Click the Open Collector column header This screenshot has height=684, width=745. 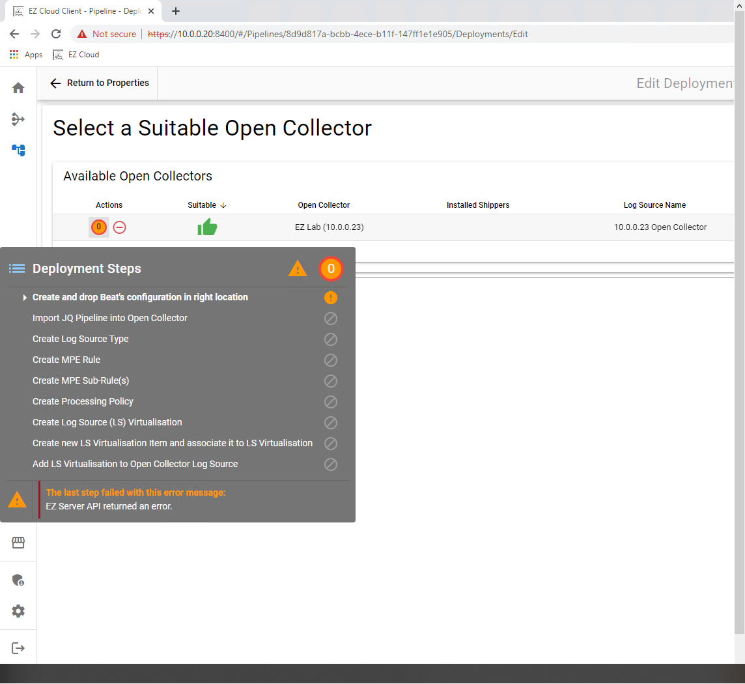[x=324, y=205]
